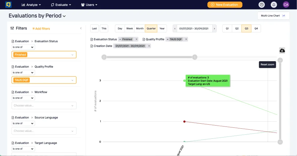Open Source Language Choose value dropdown
The width and height of the screenshot is (297, 156).
pos(44,131)
